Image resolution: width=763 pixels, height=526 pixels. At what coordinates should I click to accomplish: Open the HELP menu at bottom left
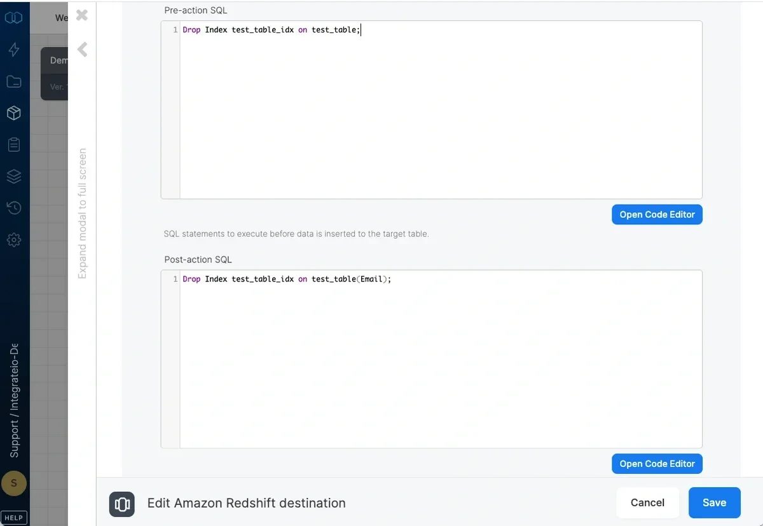click(x=14, y=517)
